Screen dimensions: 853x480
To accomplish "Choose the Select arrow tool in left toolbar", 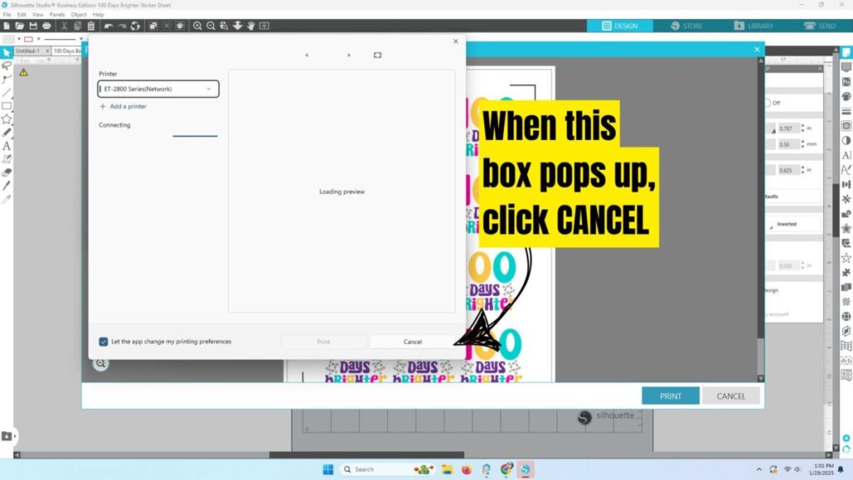I will [7, 52].
